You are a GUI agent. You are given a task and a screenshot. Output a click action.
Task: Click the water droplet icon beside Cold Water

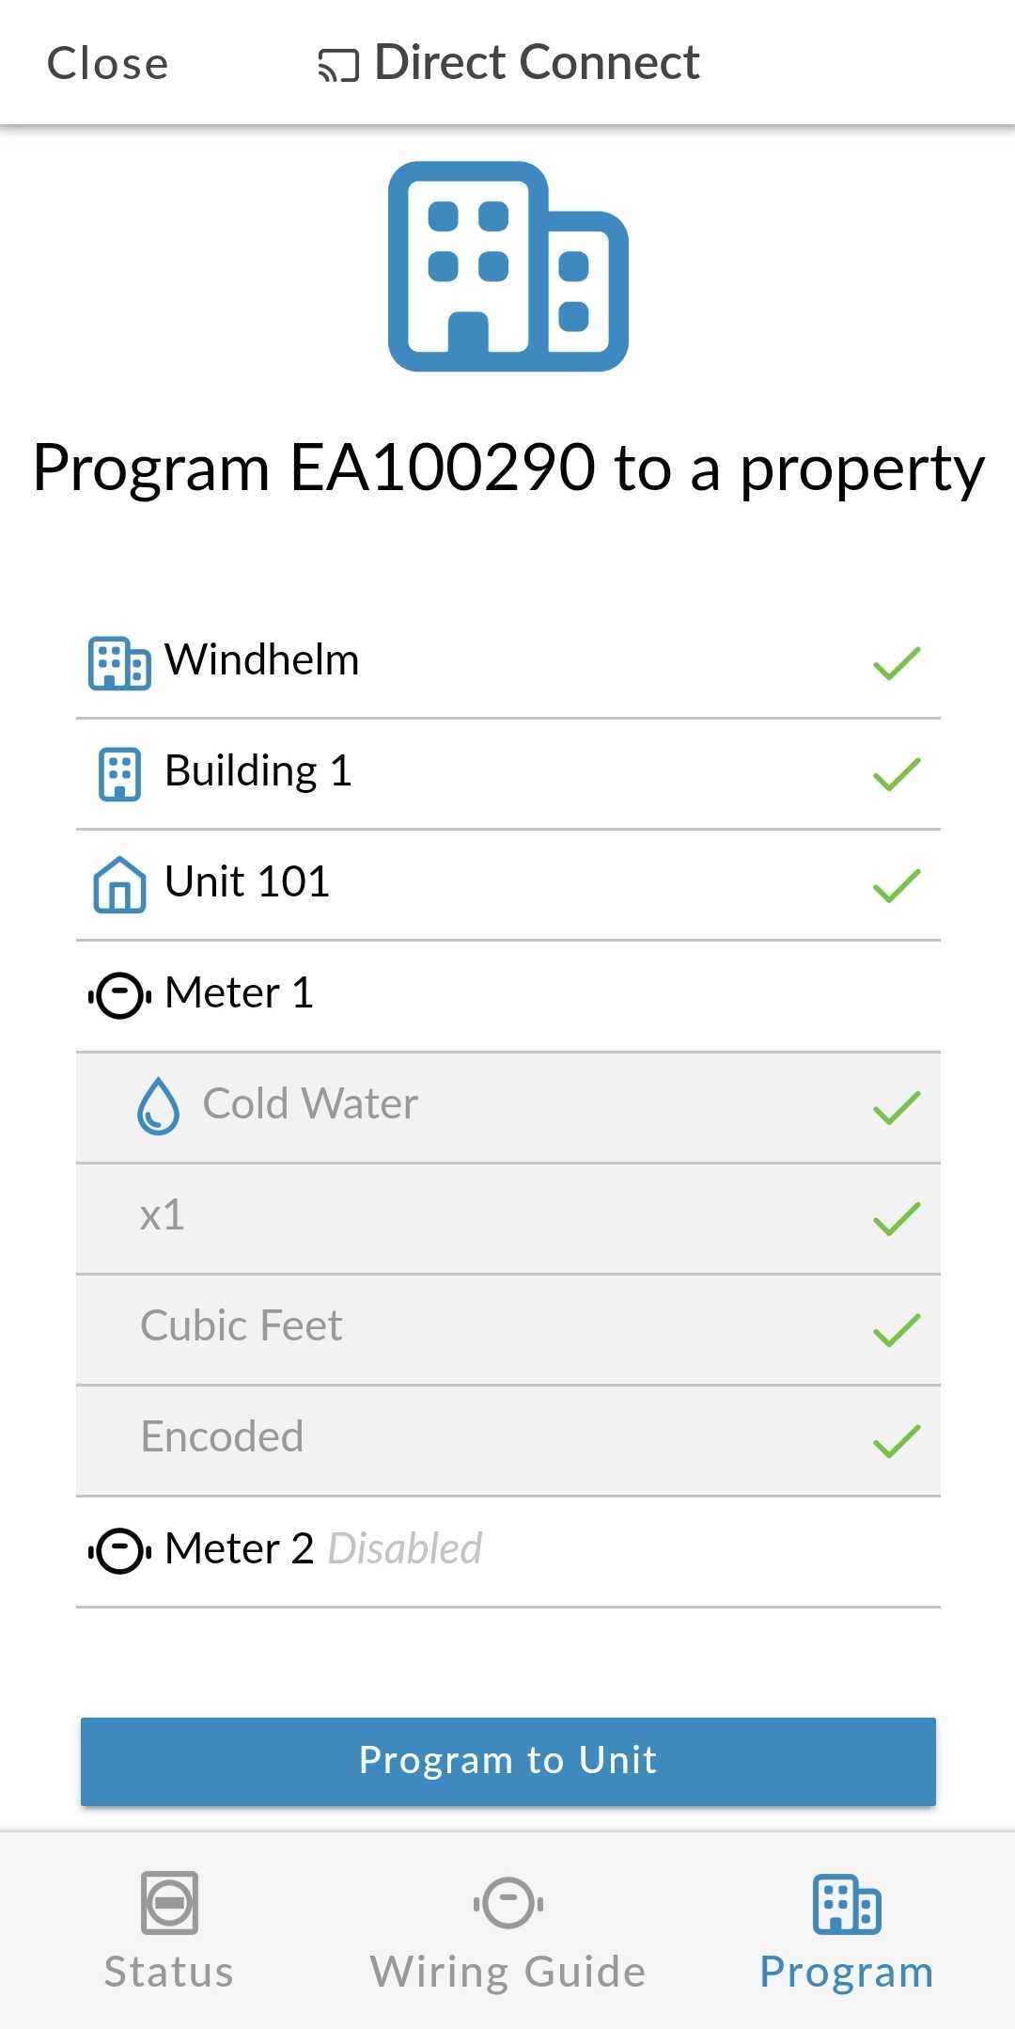click(158, 1105)
